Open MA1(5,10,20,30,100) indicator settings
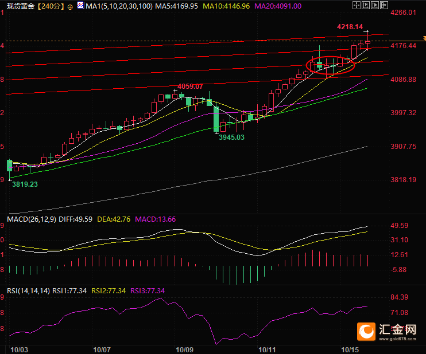Image resolution: width=426 pixels, height=354 pixels. pyautogui.click(x=119, y=6)
